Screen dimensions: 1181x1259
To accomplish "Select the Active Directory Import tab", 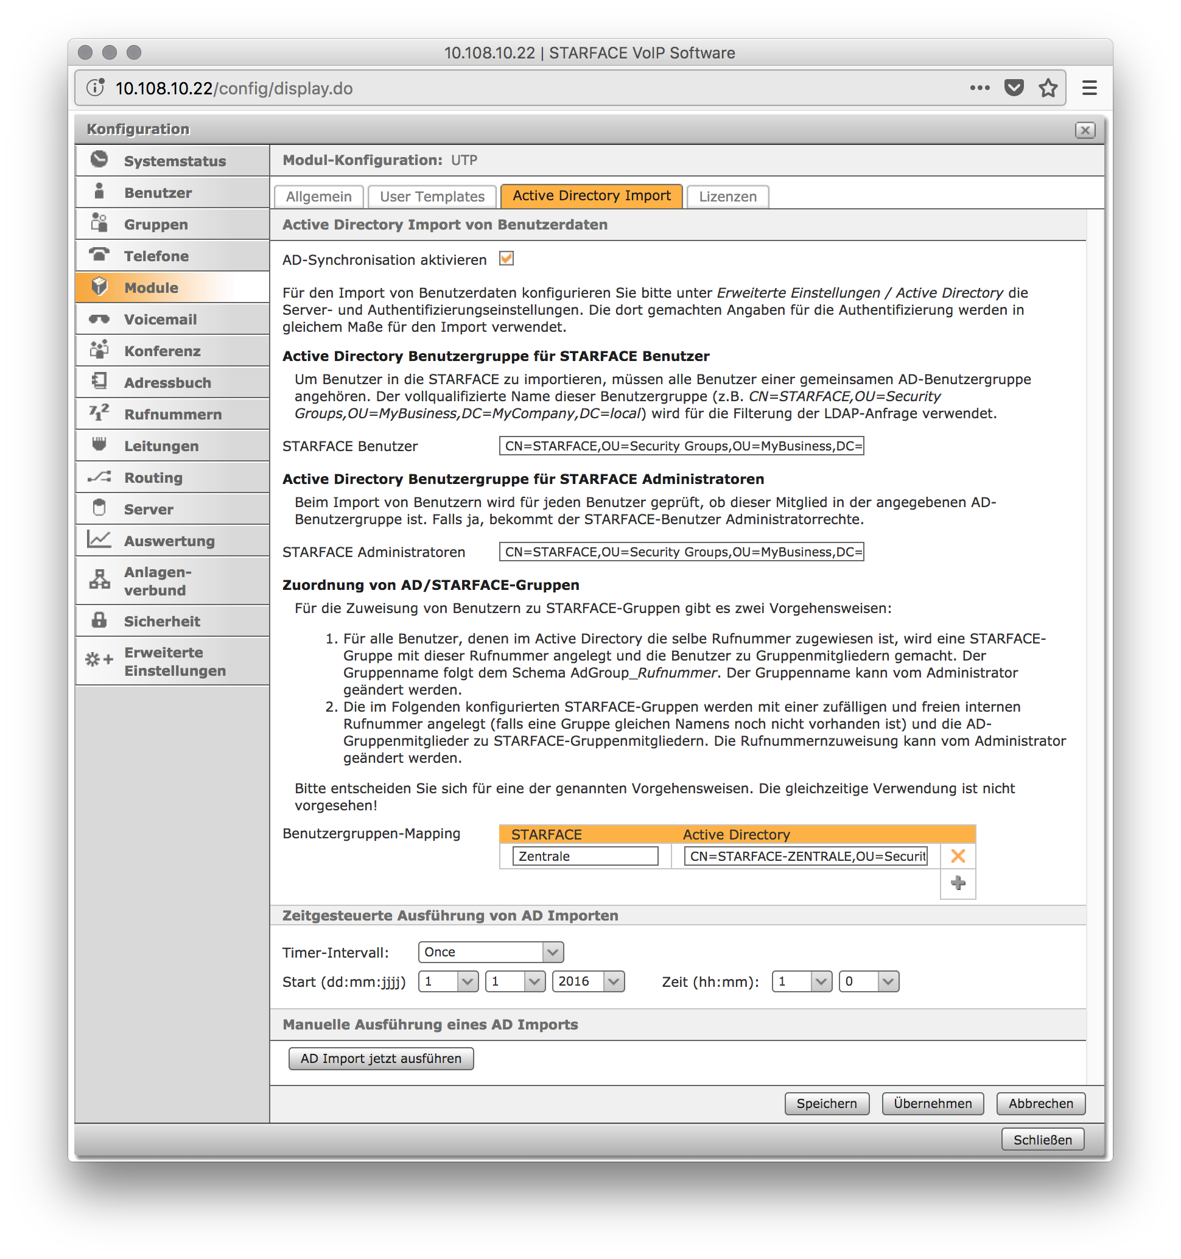I will [592, 195].
